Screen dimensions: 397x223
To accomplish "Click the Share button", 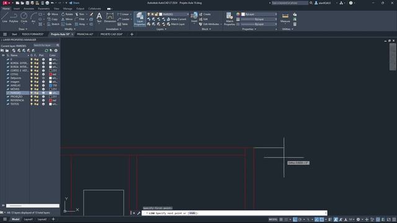I will coord(74,2).
